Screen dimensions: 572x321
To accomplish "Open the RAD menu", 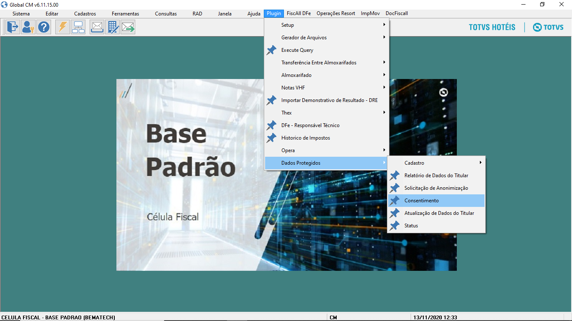I will 197,13.
